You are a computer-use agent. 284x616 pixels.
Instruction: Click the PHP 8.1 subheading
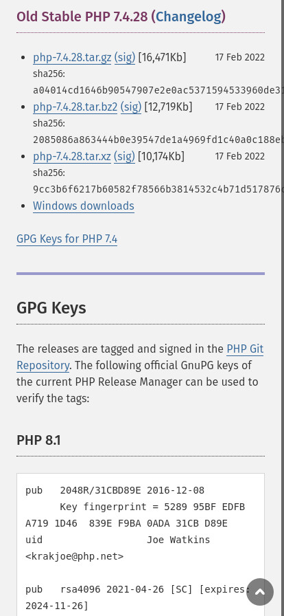coord(38,441)
